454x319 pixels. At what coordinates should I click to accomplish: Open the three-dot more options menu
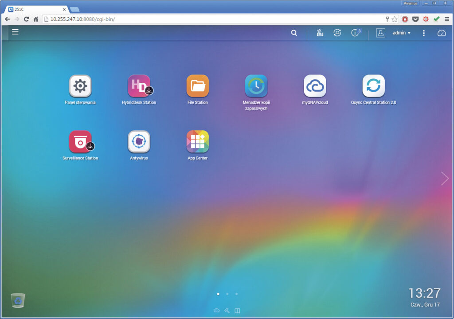(x=424, y=33)
